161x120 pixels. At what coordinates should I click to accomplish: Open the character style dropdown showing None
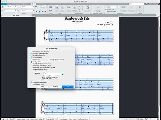[10, 11]
